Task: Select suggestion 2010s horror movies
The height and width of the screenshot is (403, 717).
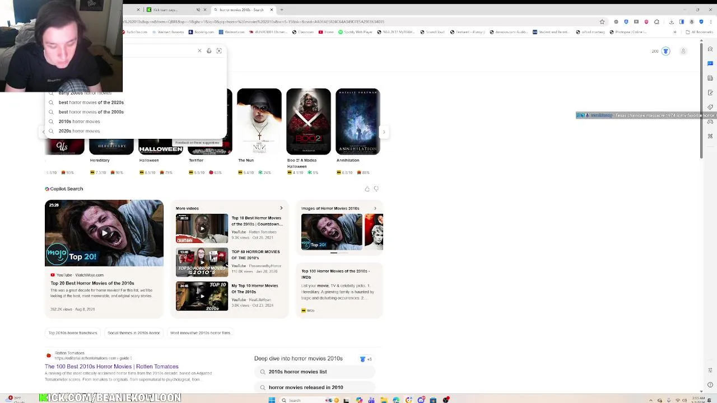Action: click(136, 121)
